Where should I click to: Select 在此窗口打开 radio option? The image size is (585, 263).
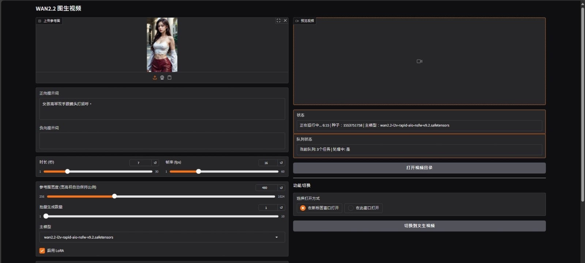coord(351,208)
